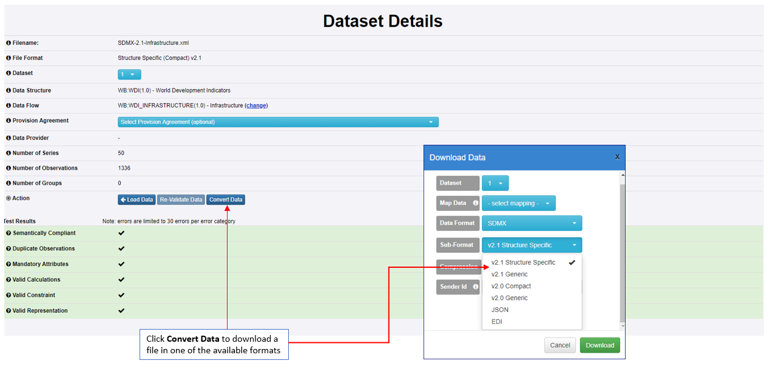Click the Convert Data button
The height and width of the screenshot is (369, 770).
(x=226, y=199)
